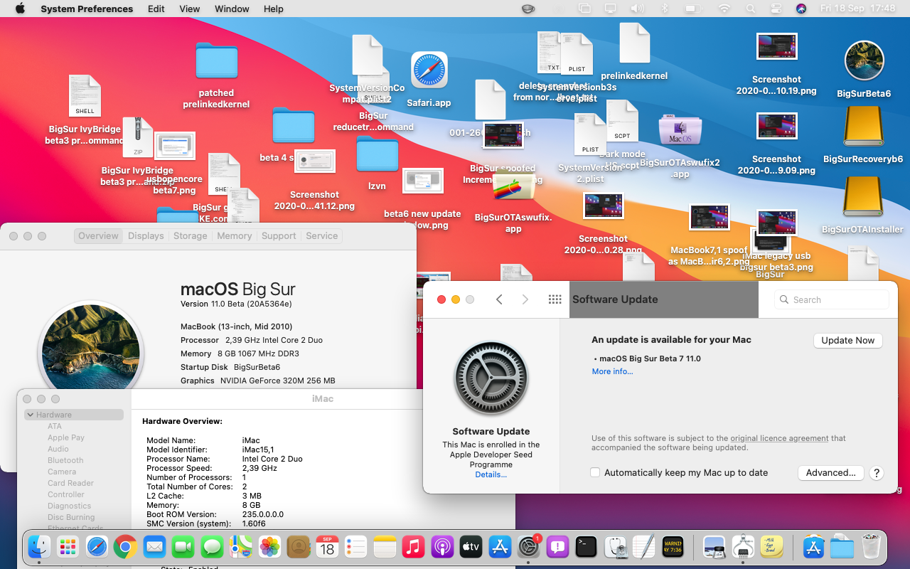Open the Mail app in the Dock

pos(154,547)
